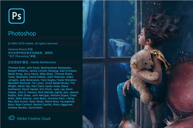193x128 pixels.
Task: Click the Adobe Creative Cloud label
Action: point(33,118)
